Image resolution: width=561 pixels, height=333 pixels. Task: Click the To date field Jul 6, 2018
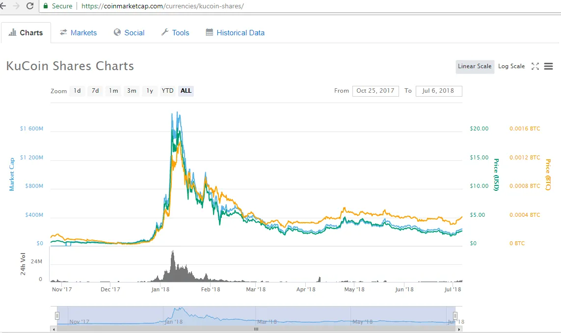(439, 91)
